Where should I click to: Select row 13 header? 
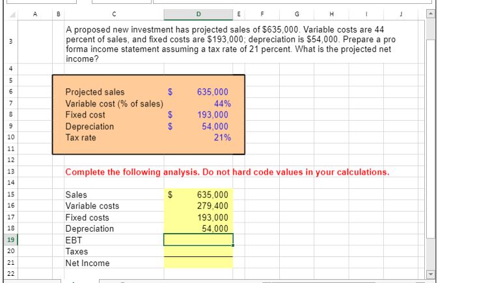(11, 171)
